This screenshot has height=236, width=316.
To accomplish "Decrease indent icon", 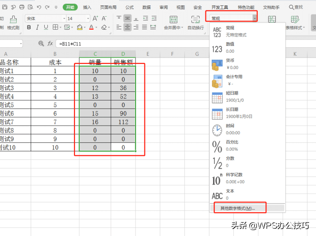I will point(145,18).
